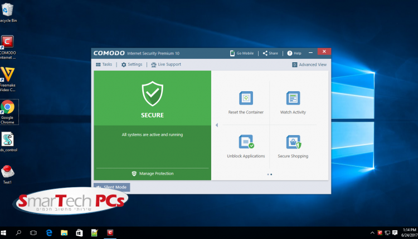Click the Comodo taskbar button

[x=110, y=233]
